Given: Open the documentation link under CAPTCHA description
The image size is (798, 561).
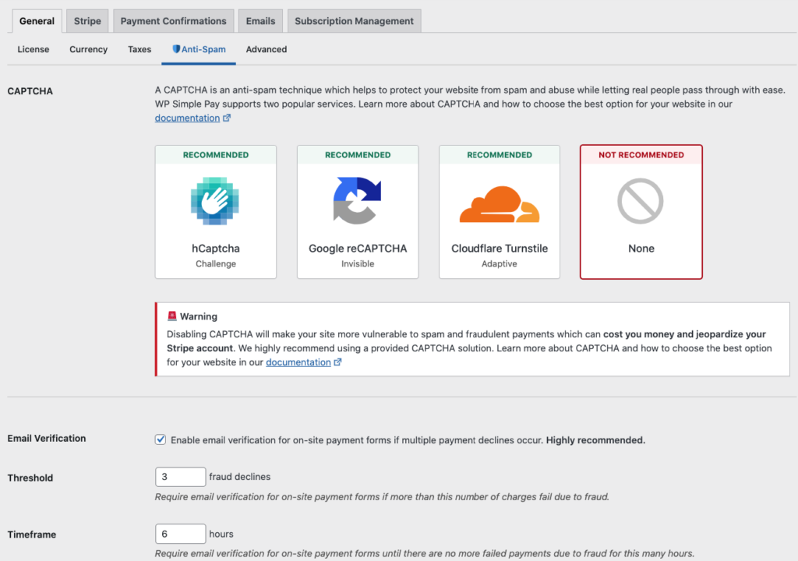Looking at the screenshot, I should pyautogui.click(x=187, y=118).
